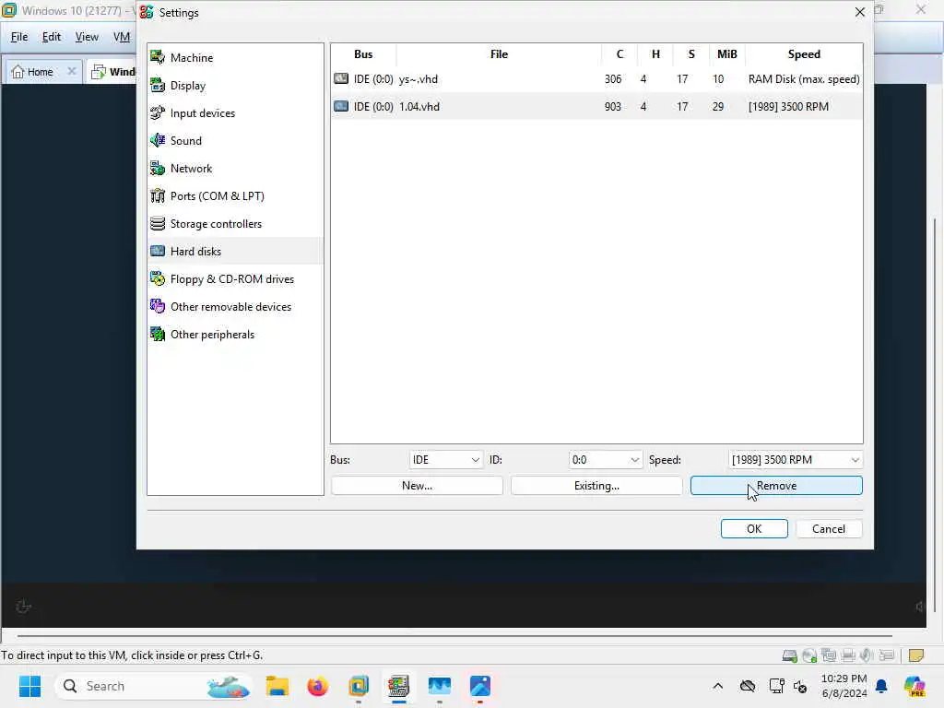Open the notification bell
Screen dimensions: 944x708
881,686
